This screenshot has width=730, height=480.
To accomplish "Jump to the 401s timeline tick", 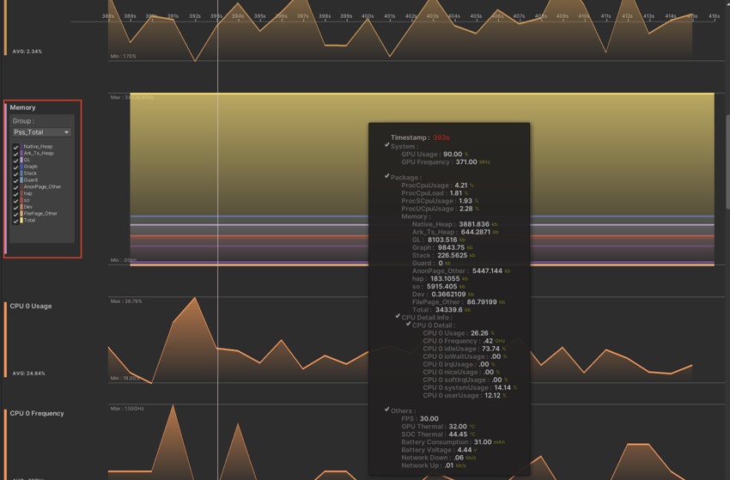I will (390, 15).
